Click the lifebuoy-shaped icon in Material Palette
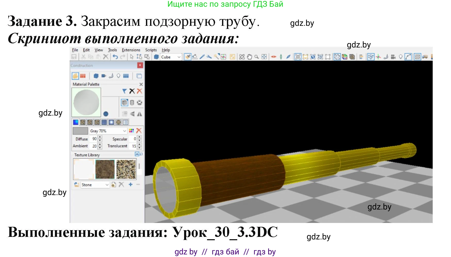This screenshot has width=451, height=257. (140, 103)
